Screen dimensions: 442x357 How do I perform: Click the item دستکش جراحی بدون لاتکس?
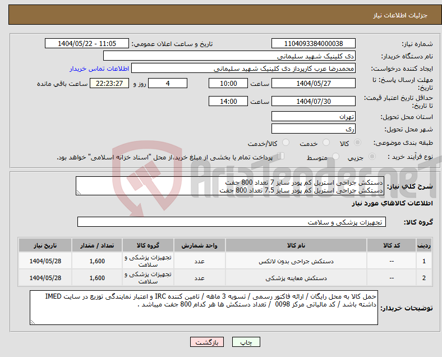[x=296, y=262]
